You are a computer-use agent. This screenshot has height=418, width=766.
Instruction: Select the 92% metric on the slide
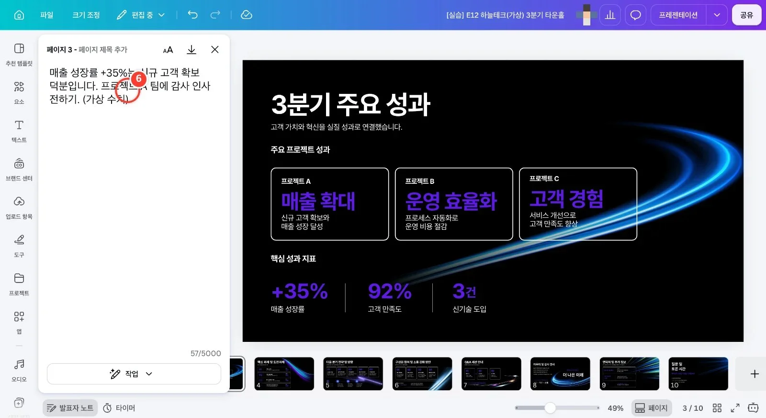390,291
